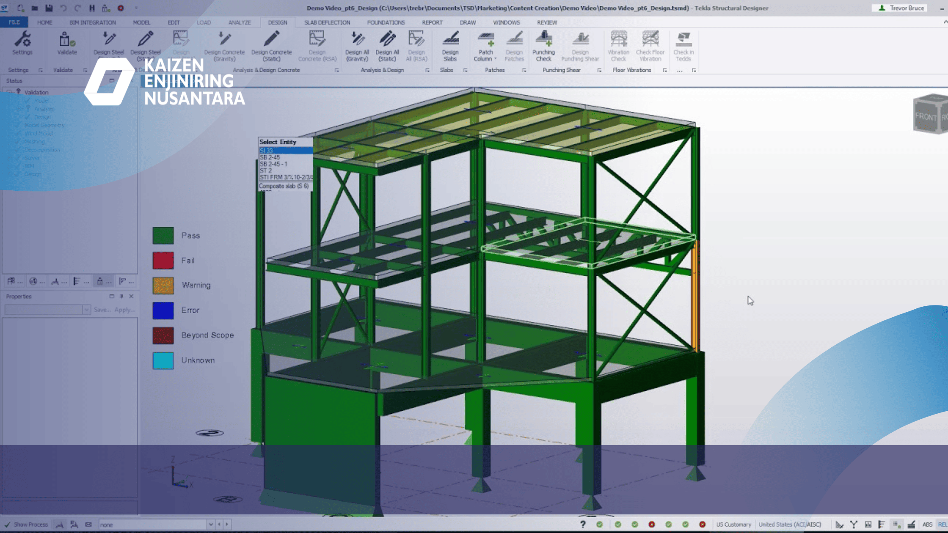Image resolution: width=948 pixels, height=533 pixels.
Task: Open the 'none' combo box dropdown
Action: pyautogui.click(x=210, y=525)
